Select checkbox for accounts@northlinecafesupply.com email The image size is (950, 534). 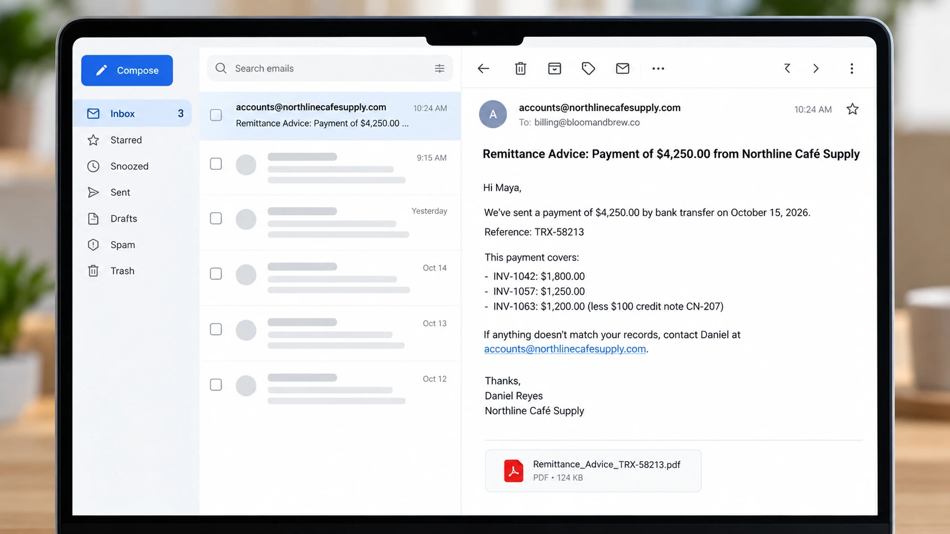click(x=216, y=115)
